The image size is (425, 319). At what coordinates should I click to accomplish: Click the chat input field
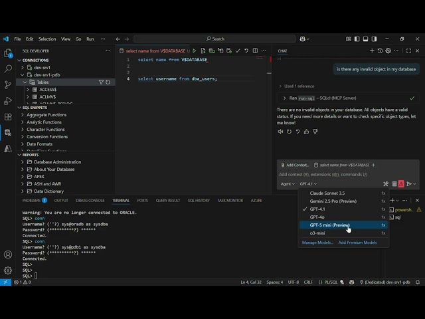point(348,174)
